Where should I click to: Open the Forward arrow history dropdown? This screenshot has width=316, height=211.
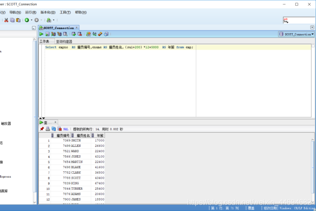click(x=41, y=20)
